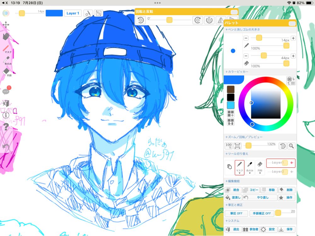
Task: Click the Layer 1 button in top toolbar
Action: pos(73,13)
